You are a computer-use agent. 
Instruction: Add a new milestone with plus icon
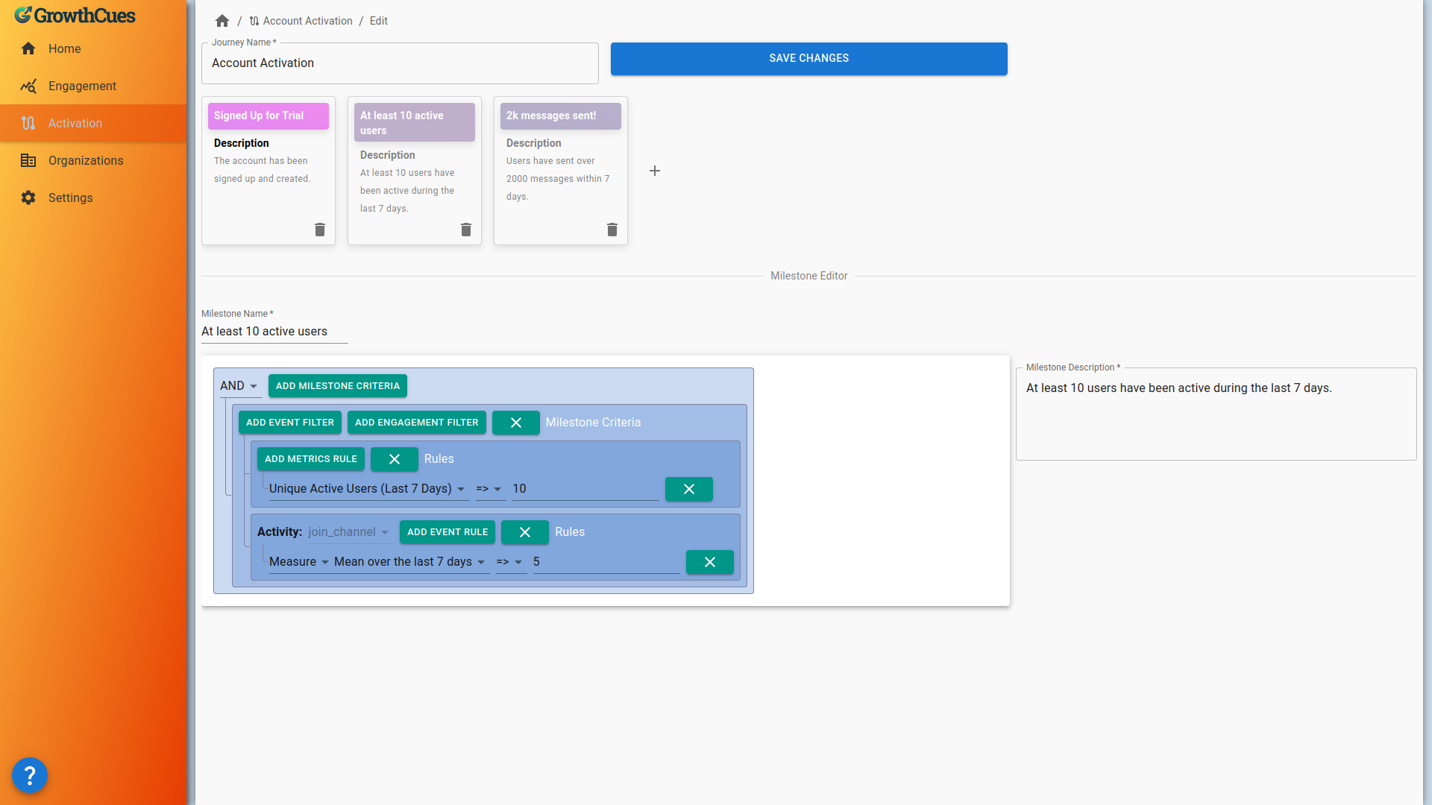pos(655,171)
